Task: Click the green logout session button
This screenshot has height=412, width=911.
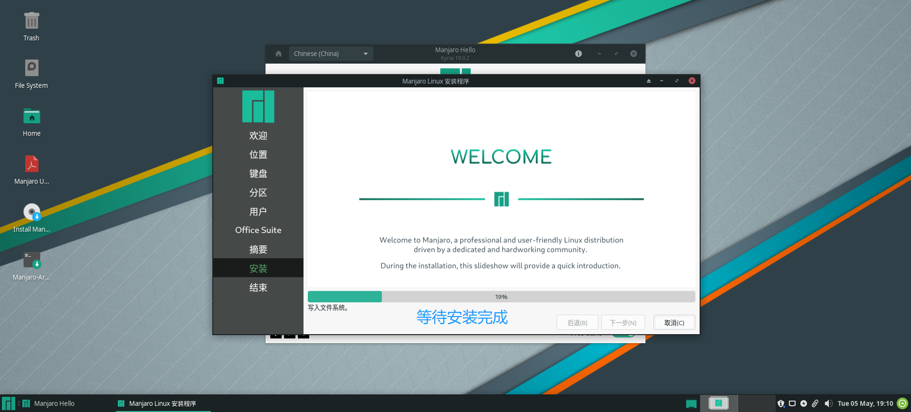Action: [902, 403]
